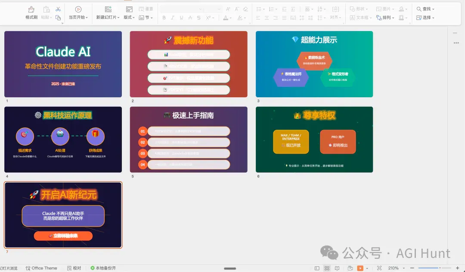Open the Section (节) menu

146,18
